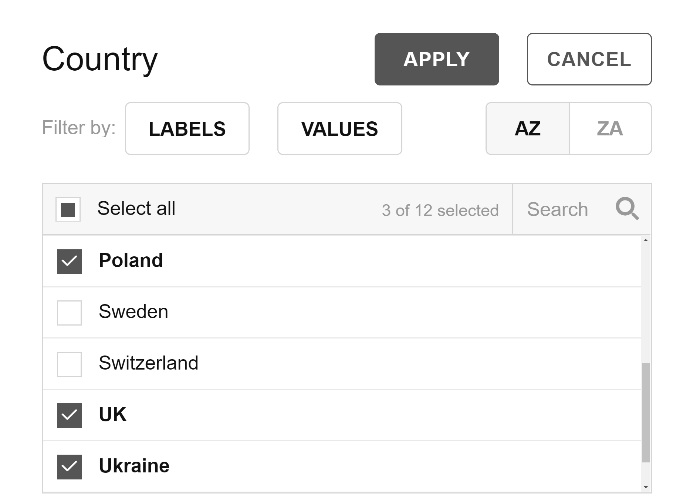The height and width of the screenshot is (502, 693).
Task: Sort members A to Z
Action: [x=528, y=129]
